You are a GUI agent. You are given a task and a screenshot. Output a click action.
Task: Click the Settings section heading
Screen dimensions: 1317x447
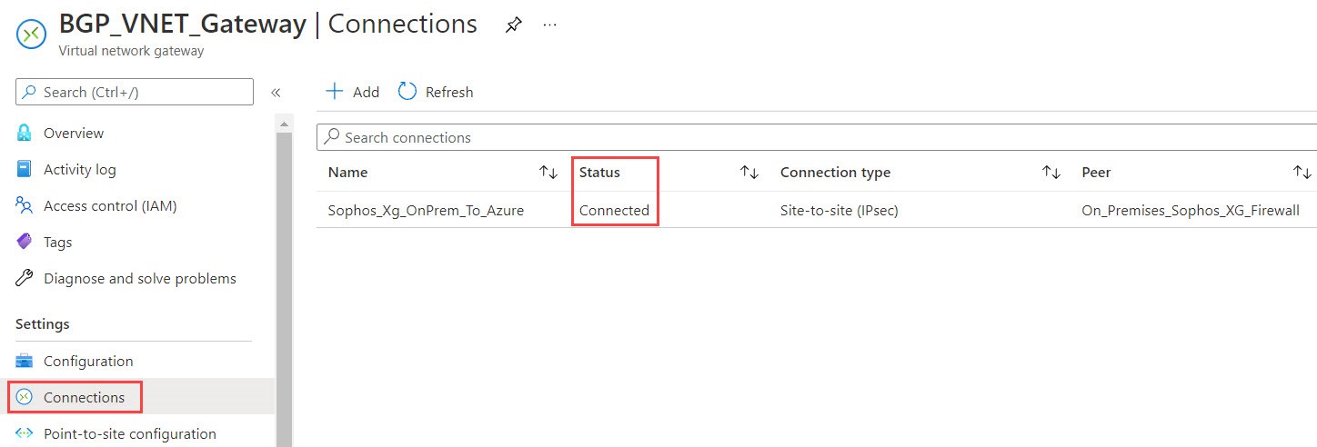point(43,323)
